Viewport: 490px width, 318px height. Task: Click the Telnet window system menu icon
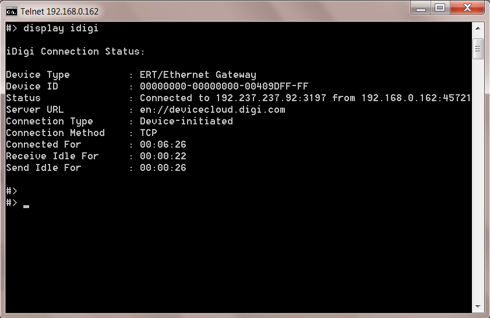click(12, 10)
